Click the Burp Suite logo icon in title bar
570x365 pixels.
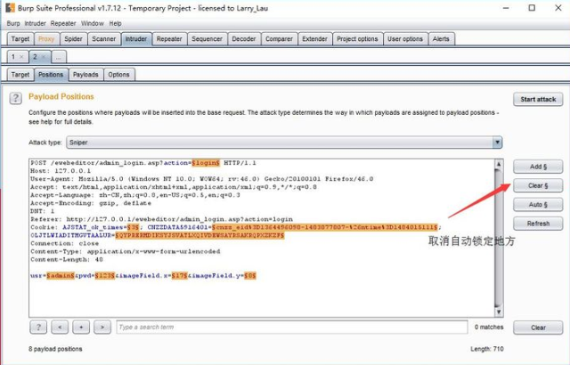coord(10,8)
